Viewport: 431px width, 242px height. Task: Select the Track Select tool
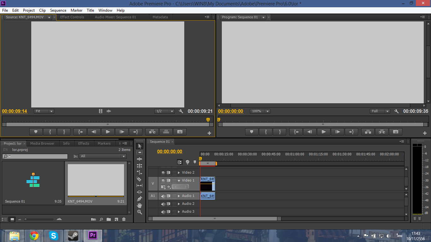click(139, 153)
